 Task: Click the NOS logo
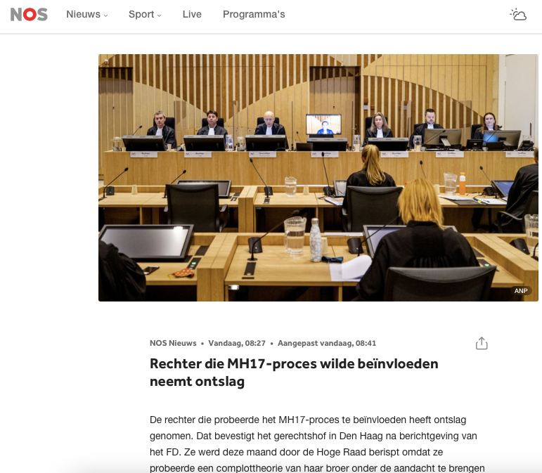click(x=29, y=15)
